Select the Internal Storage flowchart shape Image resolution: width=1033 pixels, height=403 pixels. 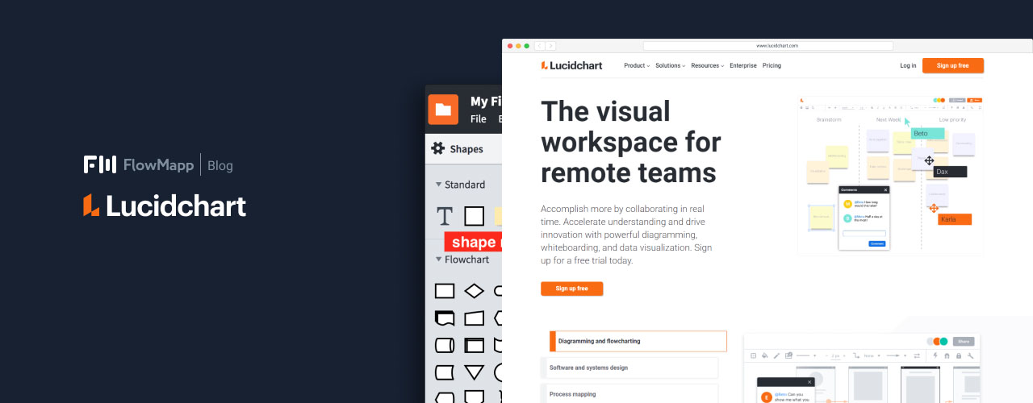point(475,346)
